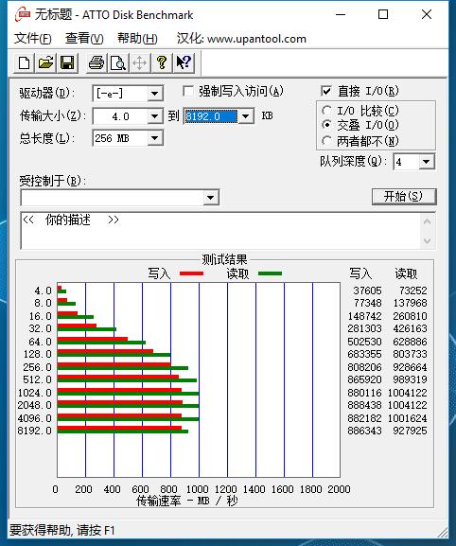This screenshot has height=546, width=456.
Task: Enable 强制写入访问(A) checkbox
Action: click(x=188, y=92)
